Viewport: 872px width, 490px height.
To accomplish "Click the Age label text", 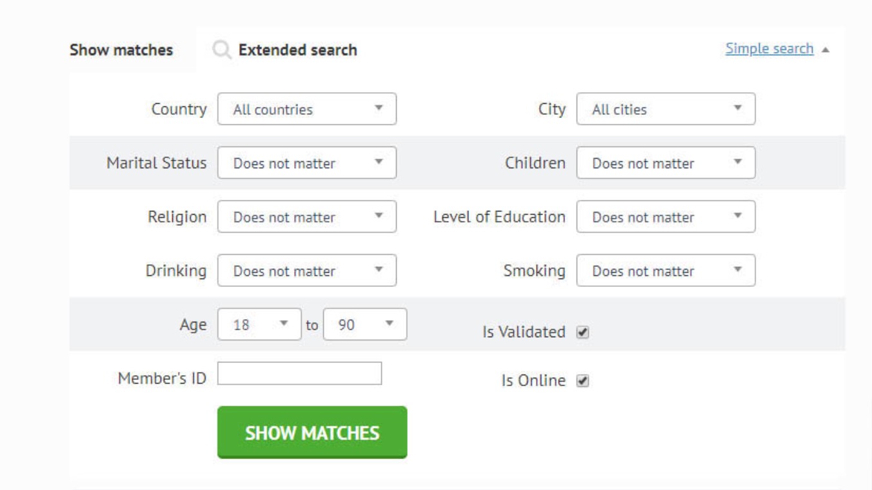I will (x=193, y=325).
